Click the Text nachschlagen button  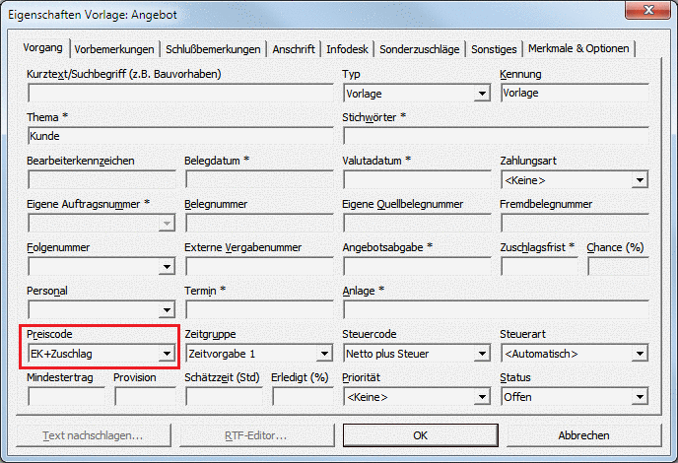(x=93, y=435)
